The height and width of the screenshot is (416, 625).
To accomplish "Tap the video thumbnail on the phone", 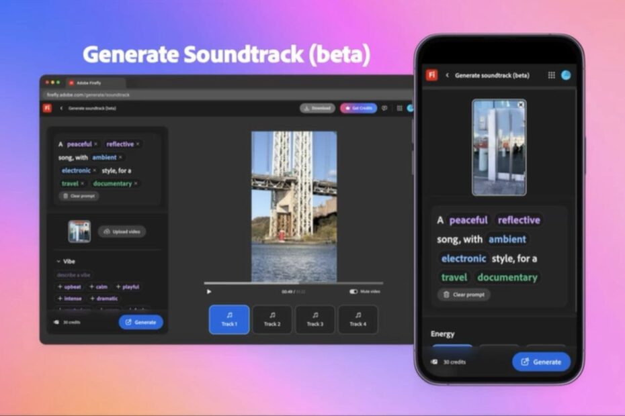I will click(499, 148).
